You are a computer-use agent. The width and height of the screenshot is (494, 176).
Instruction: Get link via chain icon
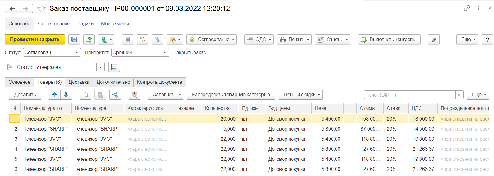[x=467, y=9]
